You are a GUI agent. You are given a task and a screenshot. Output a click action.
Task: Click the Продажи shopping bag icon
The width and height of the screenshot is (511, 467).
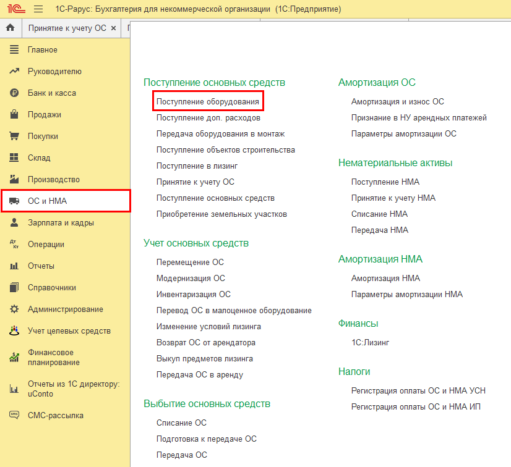(x=14, y=115)
